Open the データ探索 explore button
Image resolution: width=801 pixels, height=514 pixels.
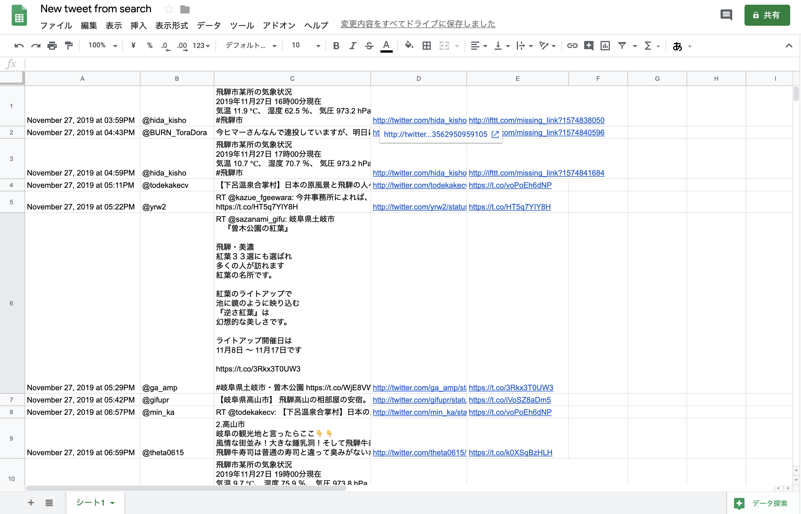tap(764, 503)
